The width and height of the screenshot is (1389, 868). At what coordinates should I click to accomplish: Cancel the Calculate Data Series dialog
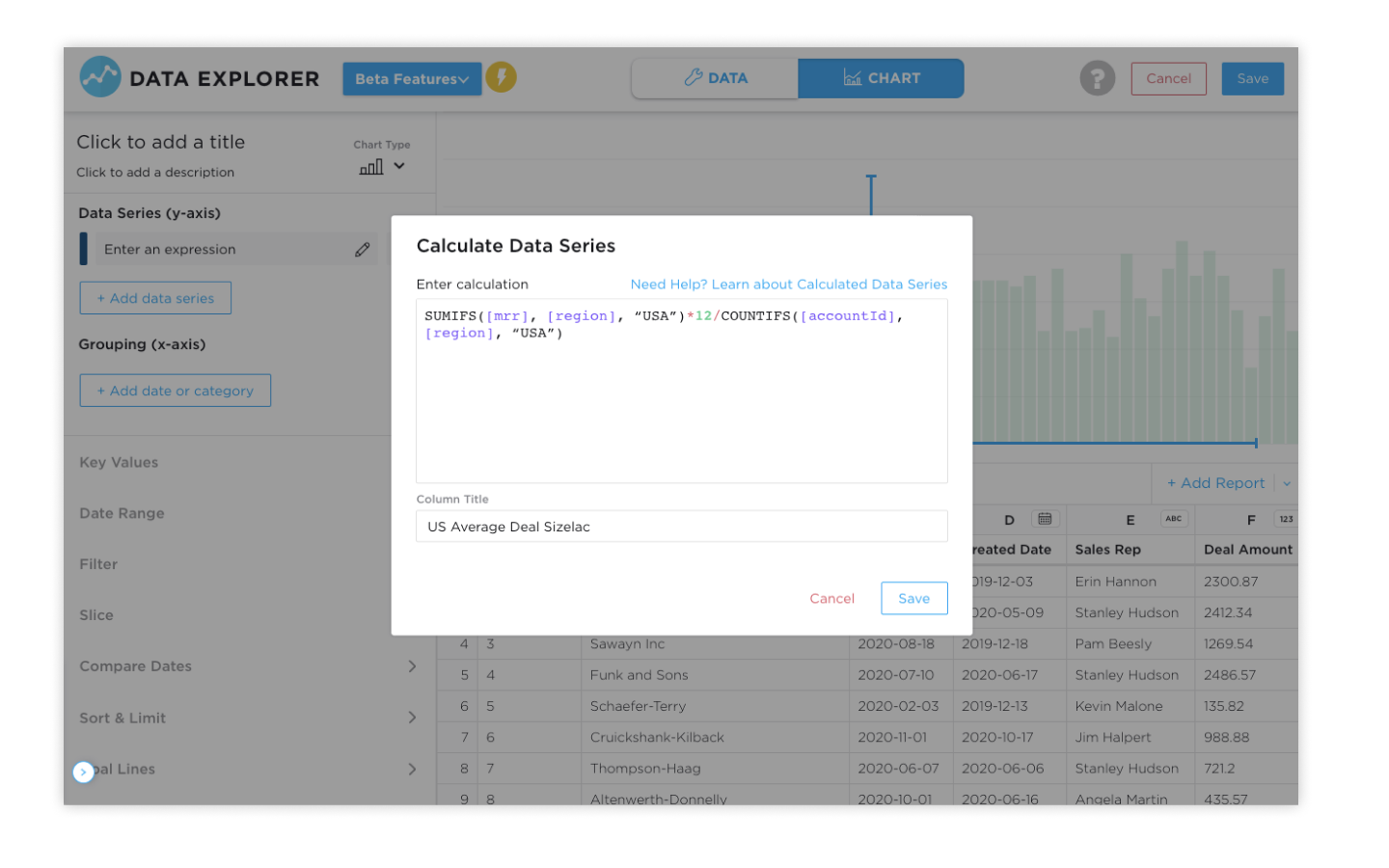click(x=831, y=599)
